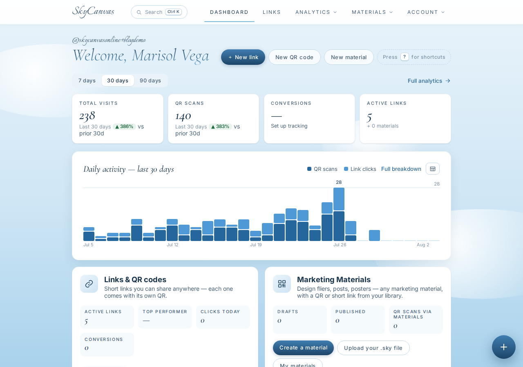The image size is (523, 367).
Task: Click the chain link icon in Links & QR codes
Action: [x=89, y=284]
